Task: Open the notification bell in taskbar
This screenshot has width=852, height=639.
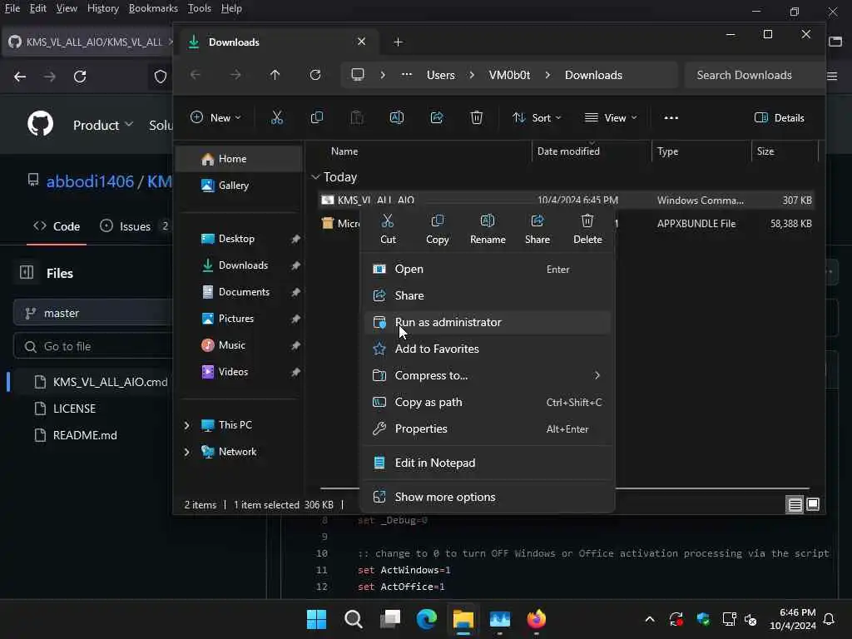Action: click(x=830, y=619)
